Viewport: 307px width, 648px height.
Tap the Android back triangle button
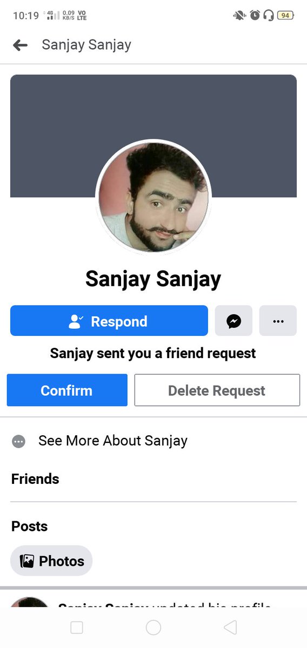[230, 627]
